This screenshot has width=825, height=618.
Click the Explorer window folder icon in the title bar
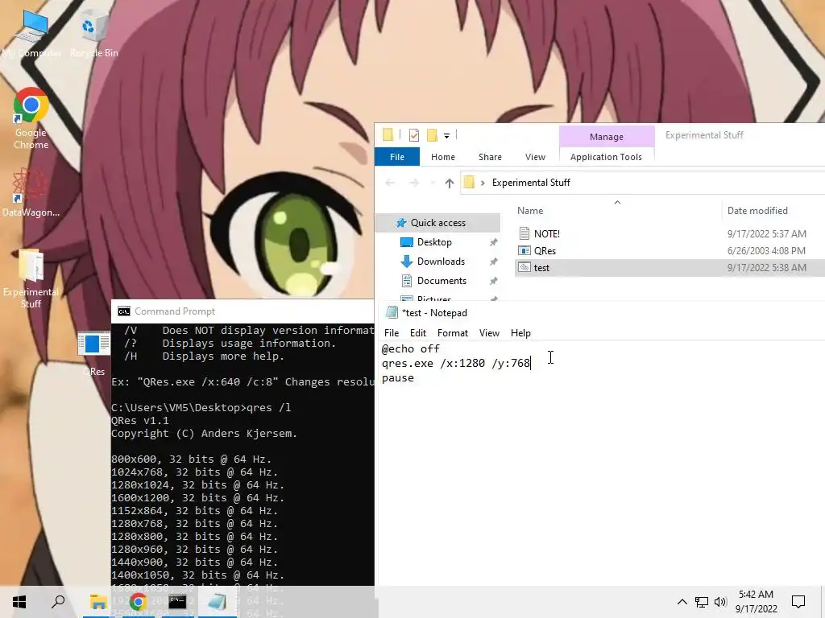[x=388, y=135]
